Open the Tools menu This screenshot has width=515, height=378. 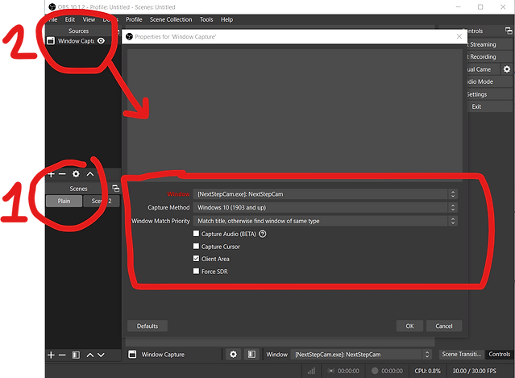(x=206, y=19)
